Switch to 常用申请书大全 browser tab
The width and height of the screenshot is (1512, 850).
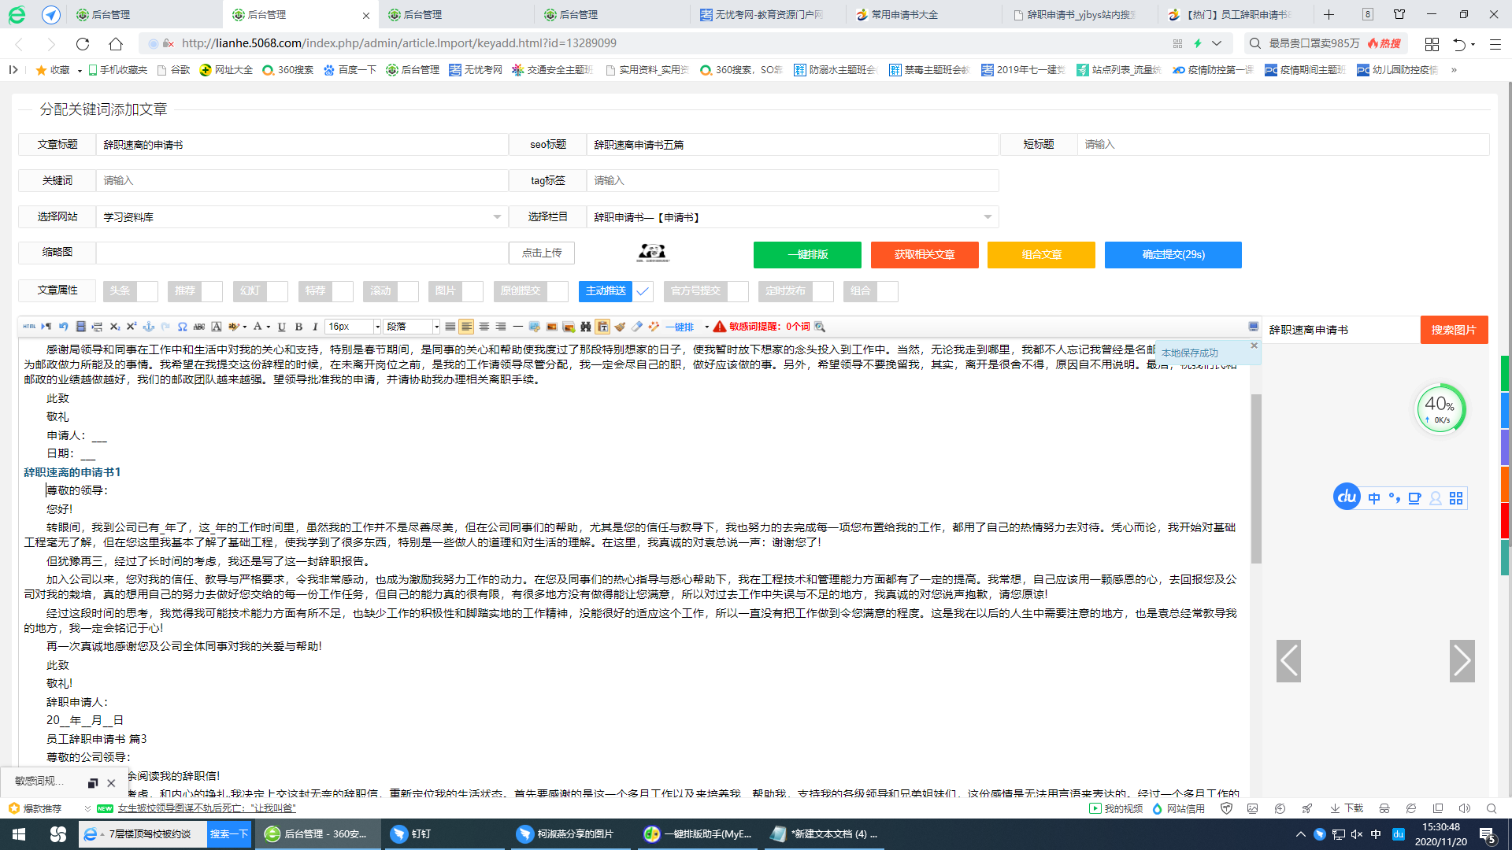point(904,14)
